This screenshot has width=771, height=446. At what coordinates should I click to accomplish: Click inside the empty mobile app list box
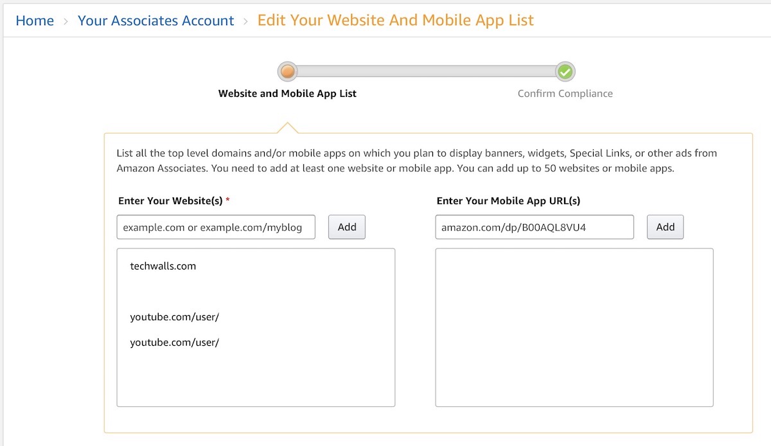pyautogui.click(x=574, y=327)
